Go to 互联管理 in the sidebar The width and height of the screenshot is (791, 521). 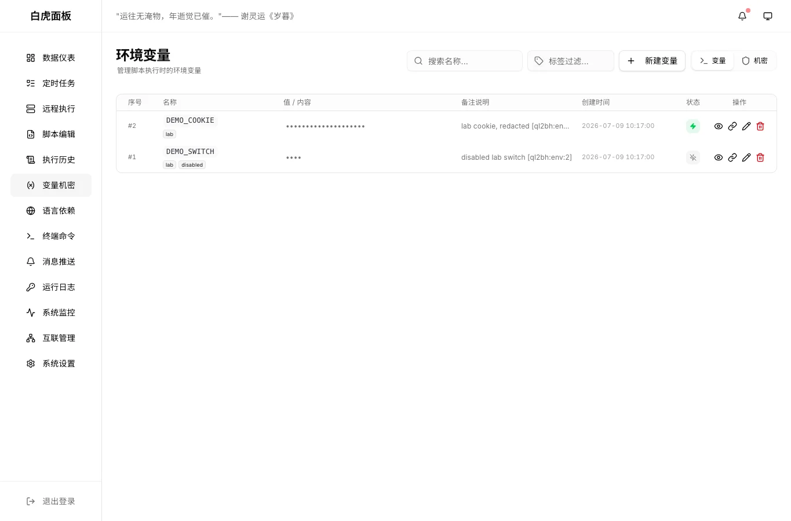(51, 338)
